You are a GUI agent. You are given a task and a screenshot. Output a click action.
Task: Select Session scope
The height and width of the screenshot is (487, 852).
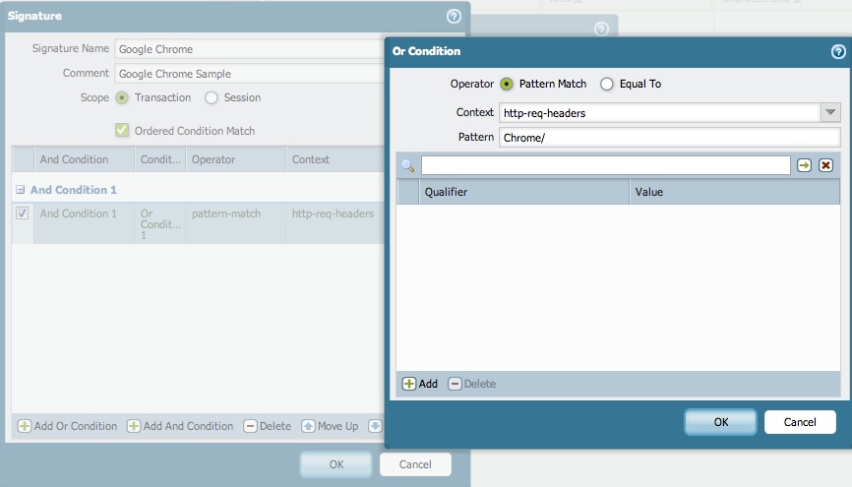[212, 97]
